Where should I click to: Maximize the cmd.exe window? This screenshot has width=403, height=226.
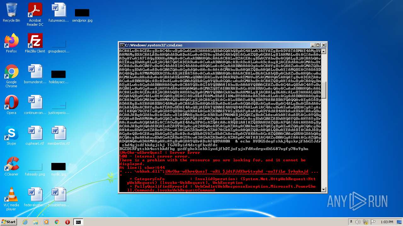tap(318, 45)
